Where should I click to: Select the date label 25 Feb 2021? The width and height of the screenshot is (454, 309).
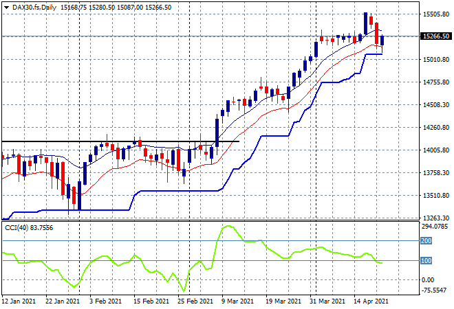(x=195, y=301)
